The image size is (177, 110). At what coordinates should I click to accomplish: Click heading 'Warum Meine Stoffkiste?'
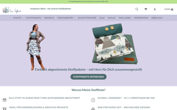pyautogui.click(x=88, y=90)
